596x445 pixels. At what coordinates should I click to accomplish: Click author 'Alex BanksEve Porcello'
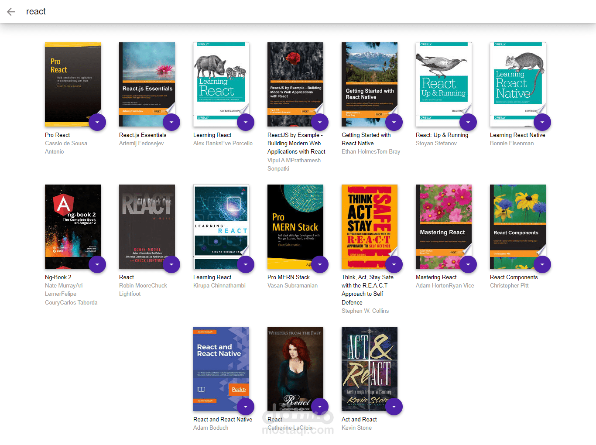223,144
